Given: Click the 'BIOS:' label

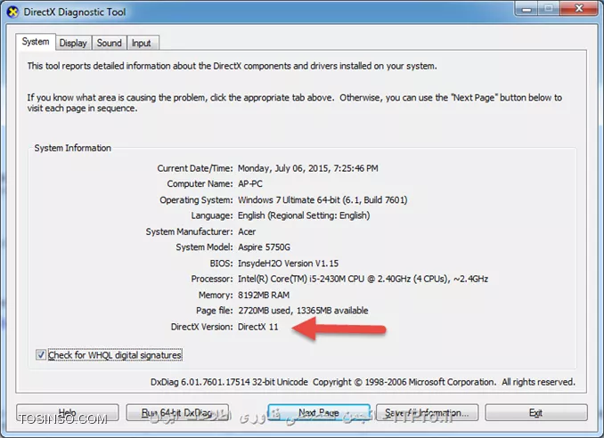Looking at the screenshot, I should [x=221, y=264].
